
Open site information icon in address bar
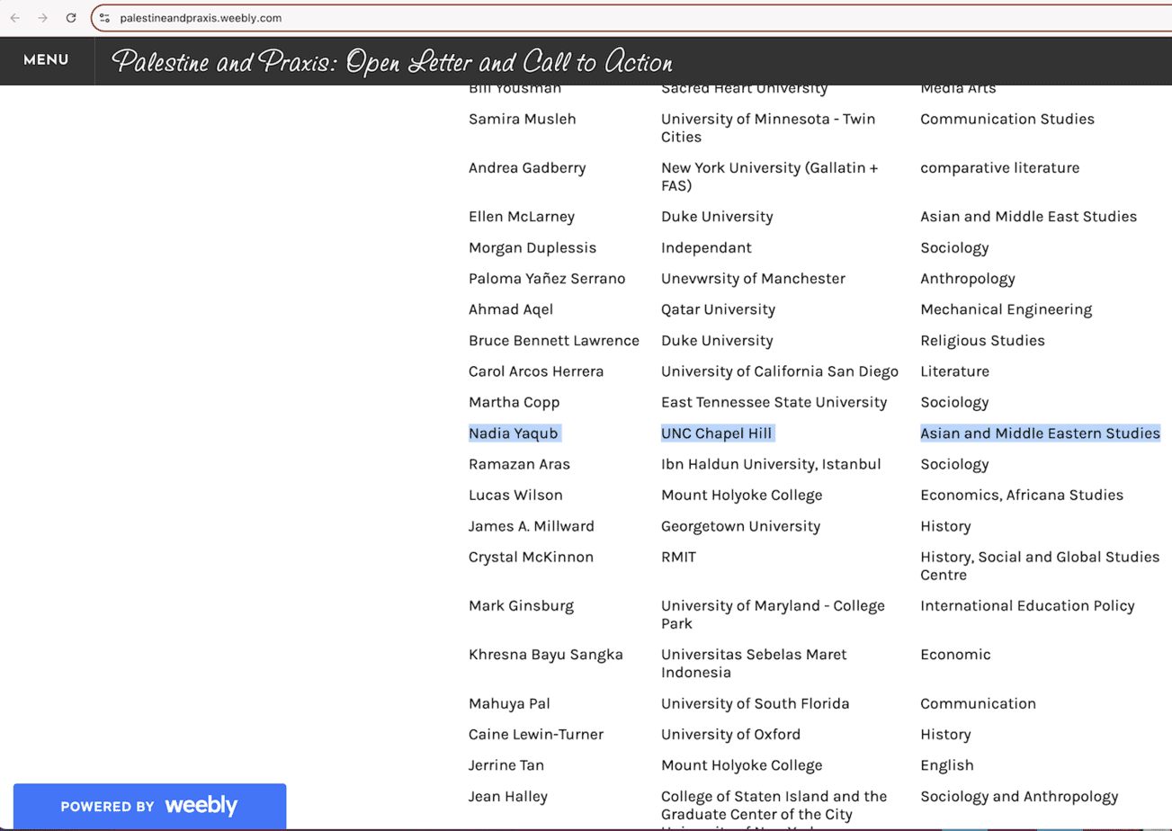[104, 18]
